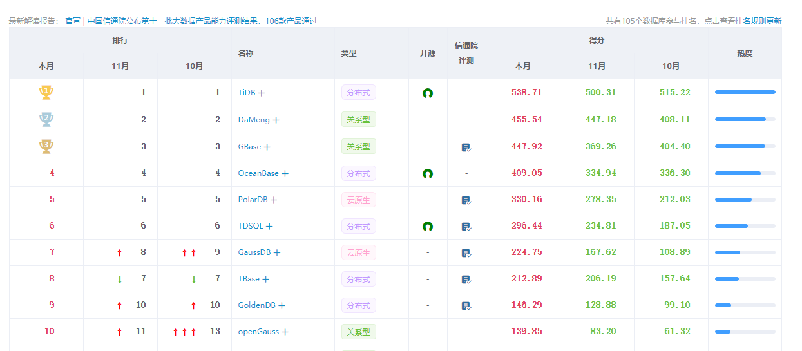
Task: Click green down arrow in TBase October rank
Action: [193, 280]
